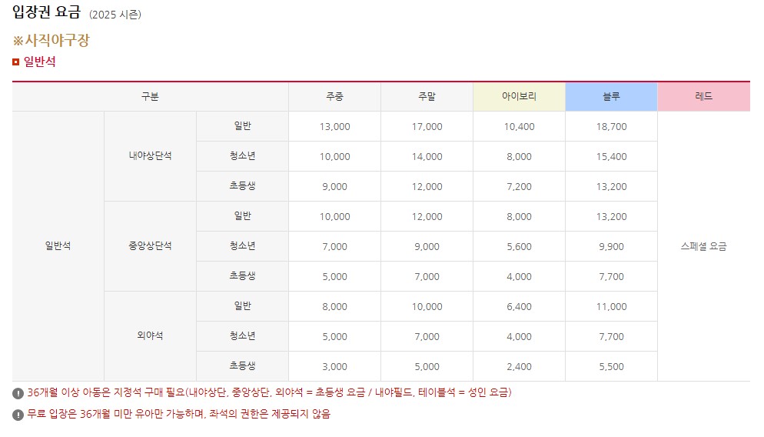Click the 9,900 블루 price
764x437 pixels.
(612, 247)
